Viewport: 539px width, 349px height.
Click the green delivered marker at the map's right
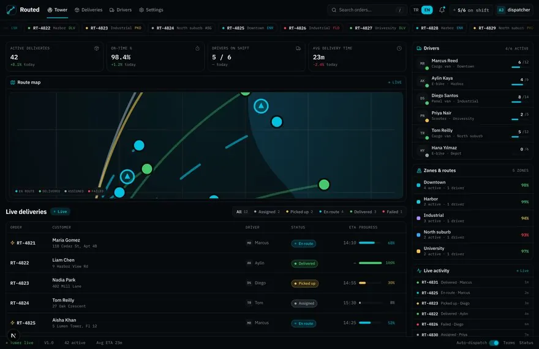coord(324,185)
